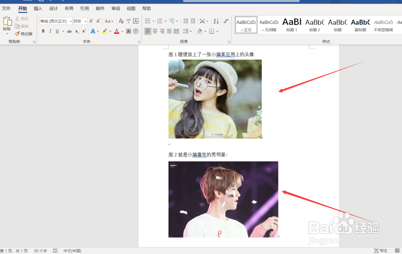Apply superscript formatting
402x254 pixels.
84,30
